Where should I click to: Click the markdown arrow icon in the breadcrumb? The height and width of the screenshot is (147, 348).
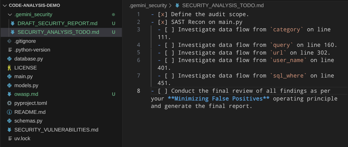pyautogui.click(x=177, y=5)
